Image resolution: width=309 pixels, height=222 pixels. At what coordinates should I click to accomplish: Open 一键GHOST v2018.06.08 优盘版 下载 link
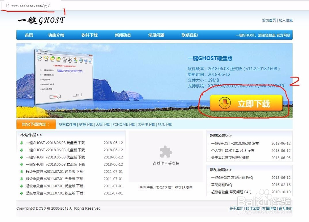tap(55, 157)
